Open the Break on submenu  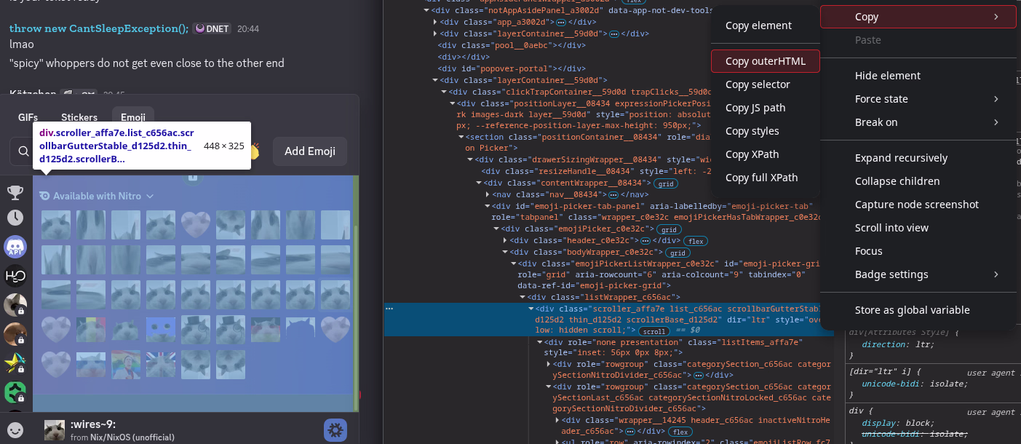pyautogui.click(x=918, y=122)
